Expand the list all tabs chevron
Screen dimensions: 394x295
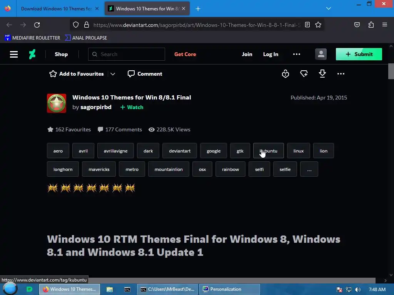(329, 8)
